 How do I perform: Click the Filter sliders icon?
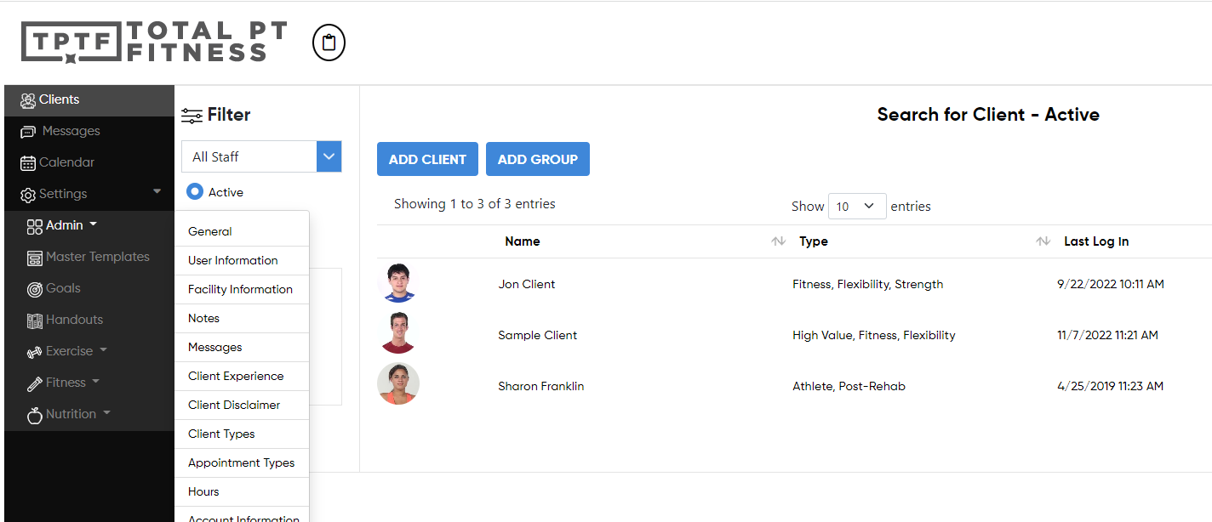[x=192, y=116]
